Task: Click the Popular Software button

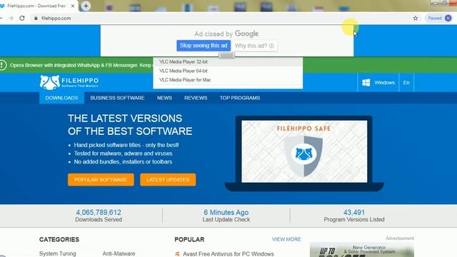Action: point(101,180)
